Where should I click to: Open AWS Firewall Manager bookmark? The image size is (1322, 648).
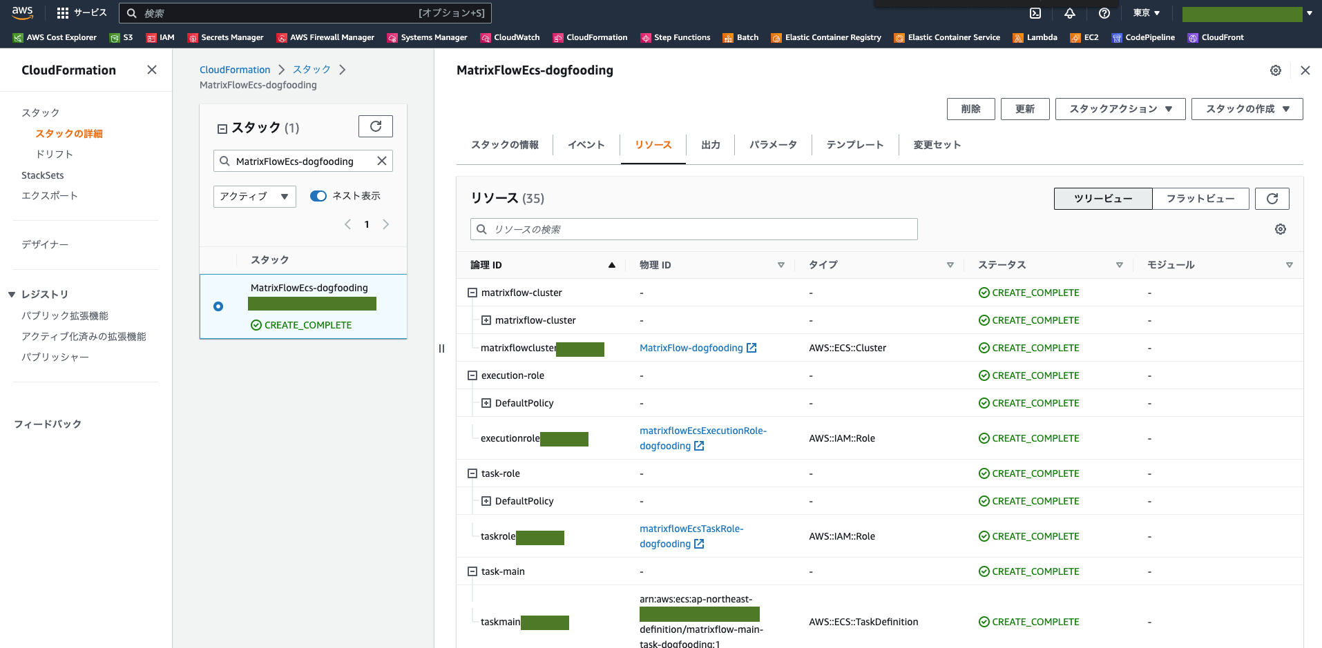point(325,37)
